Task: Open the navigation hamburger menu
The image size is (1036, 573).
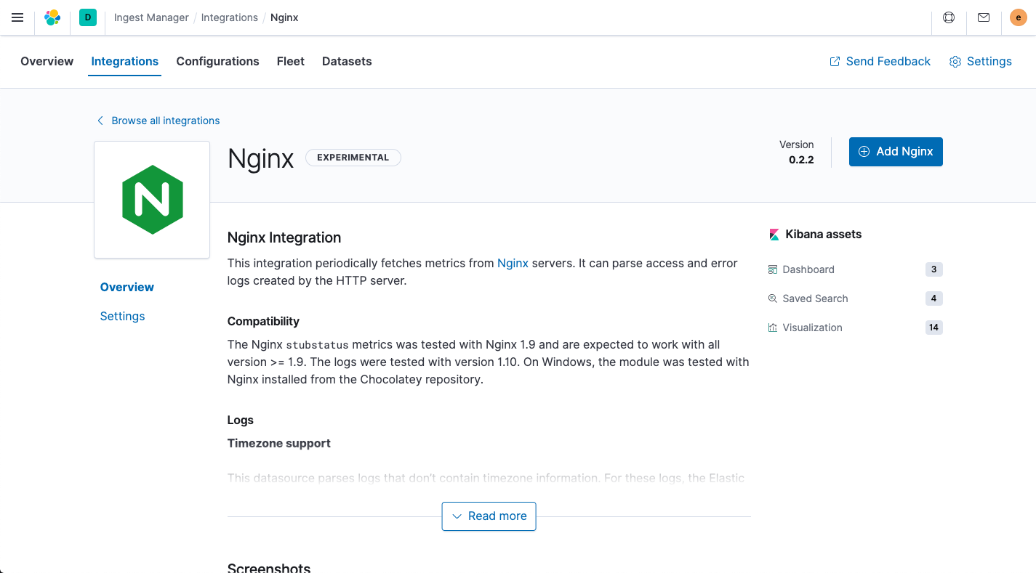Action: pos(17,17)
